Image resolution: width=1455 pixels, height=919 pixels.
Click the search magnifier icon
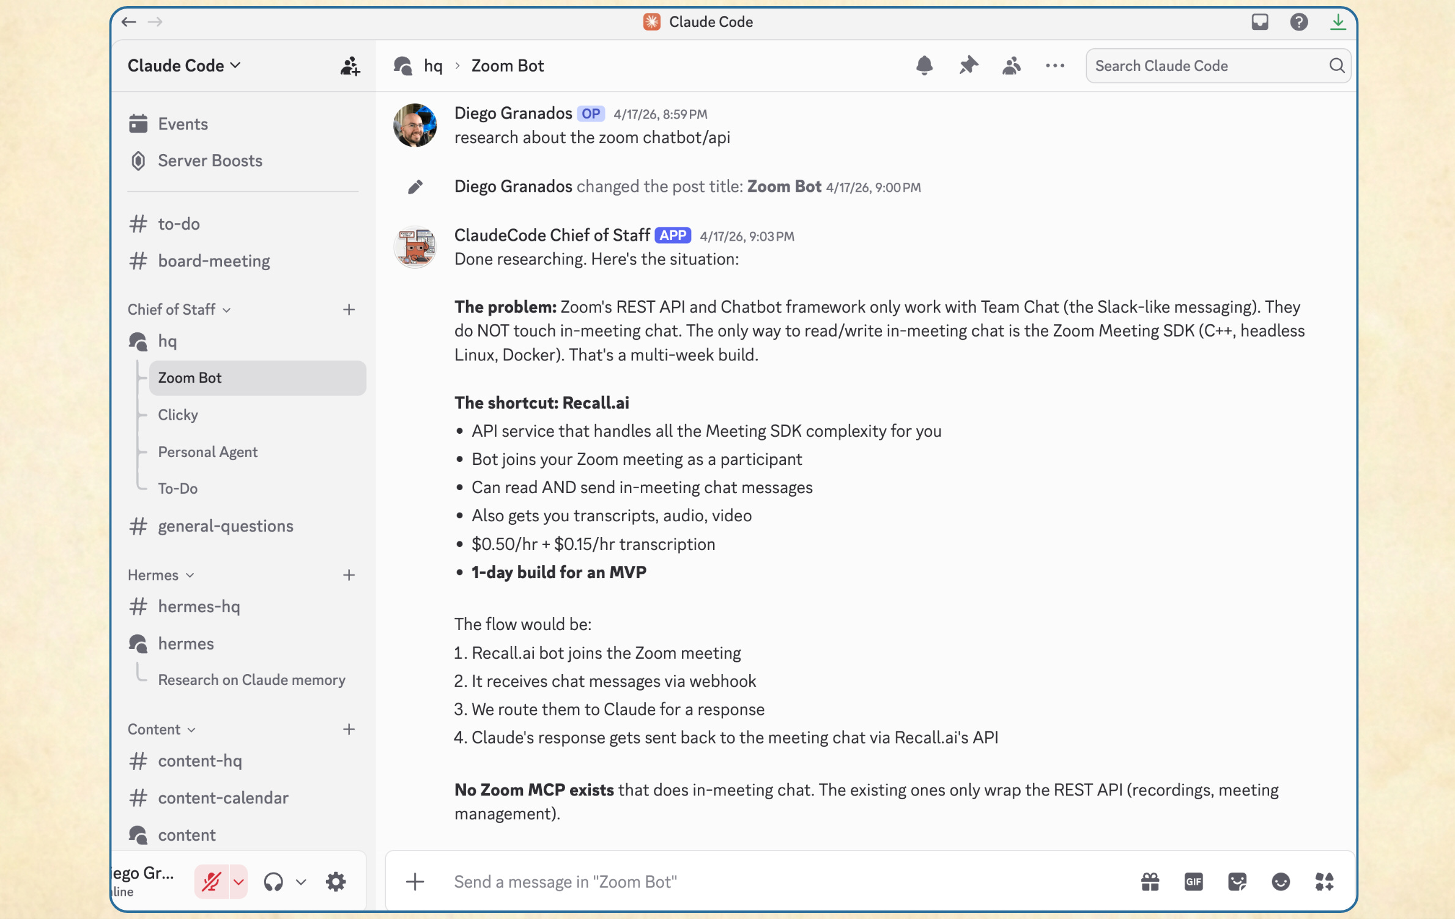1337,65
